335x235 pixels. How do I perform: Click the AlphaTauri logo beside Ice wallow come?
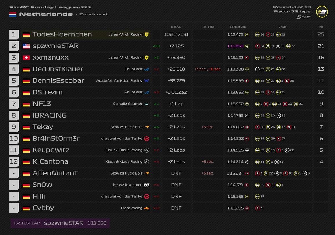pos(147,185)
